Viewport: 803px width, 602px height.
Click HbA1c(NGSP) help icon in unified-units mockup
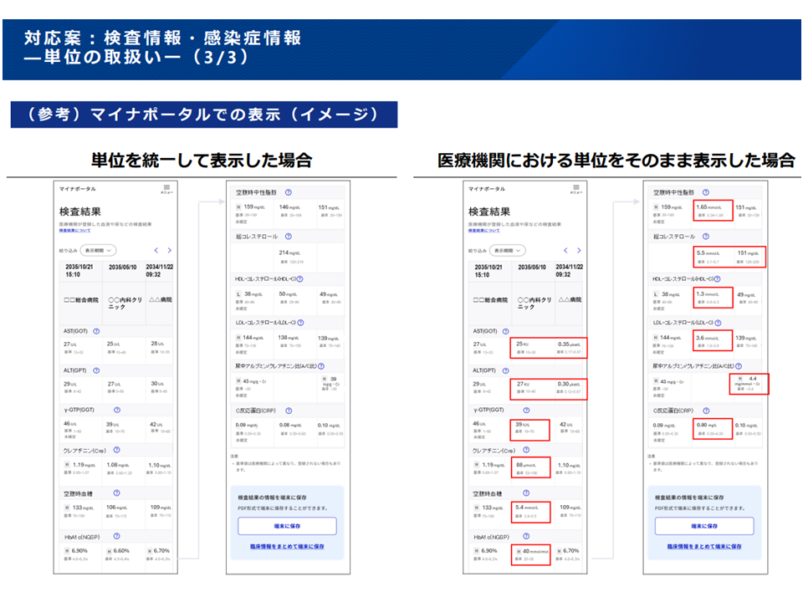[115, 538]
